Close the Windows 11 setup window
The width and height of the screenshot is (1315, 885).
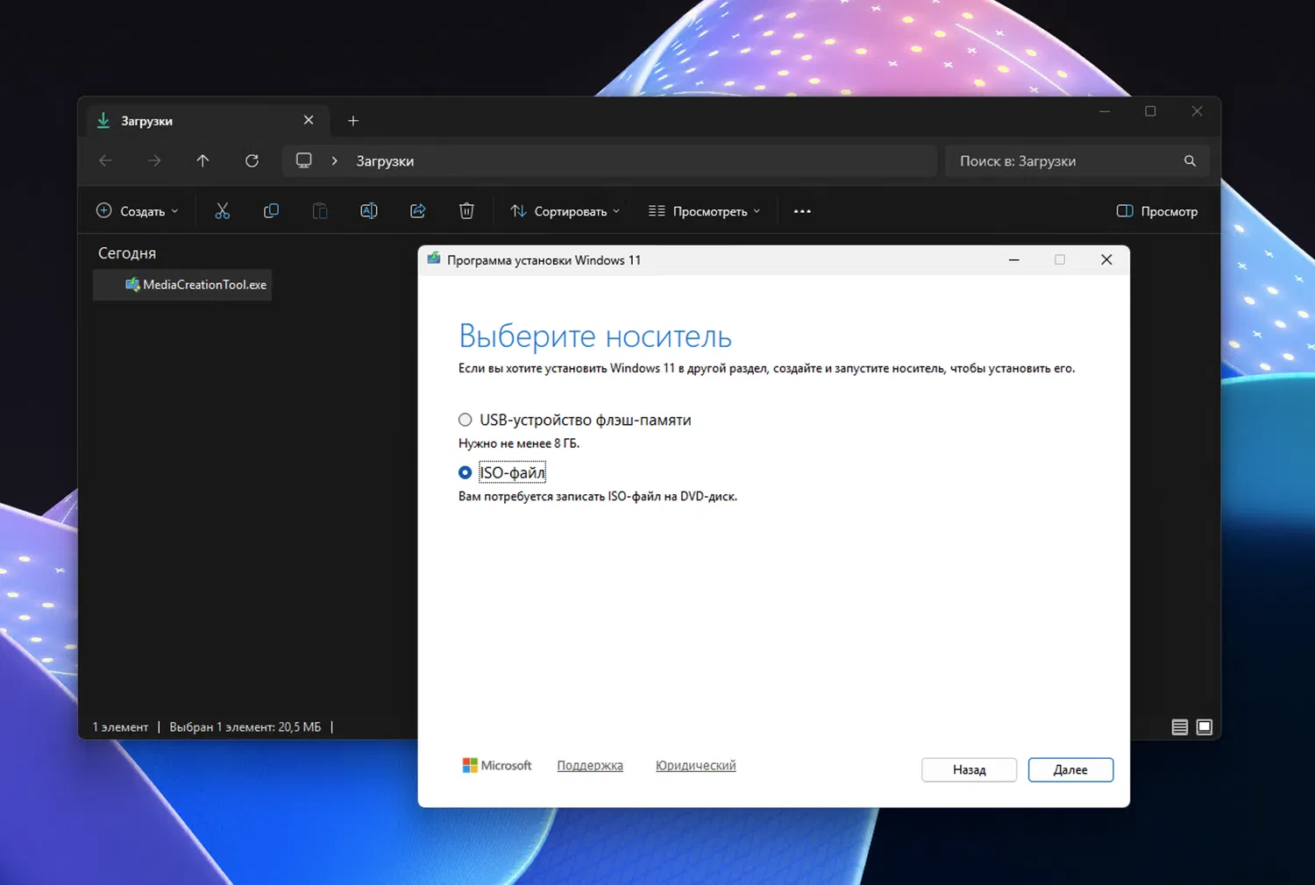[1106, 259]
